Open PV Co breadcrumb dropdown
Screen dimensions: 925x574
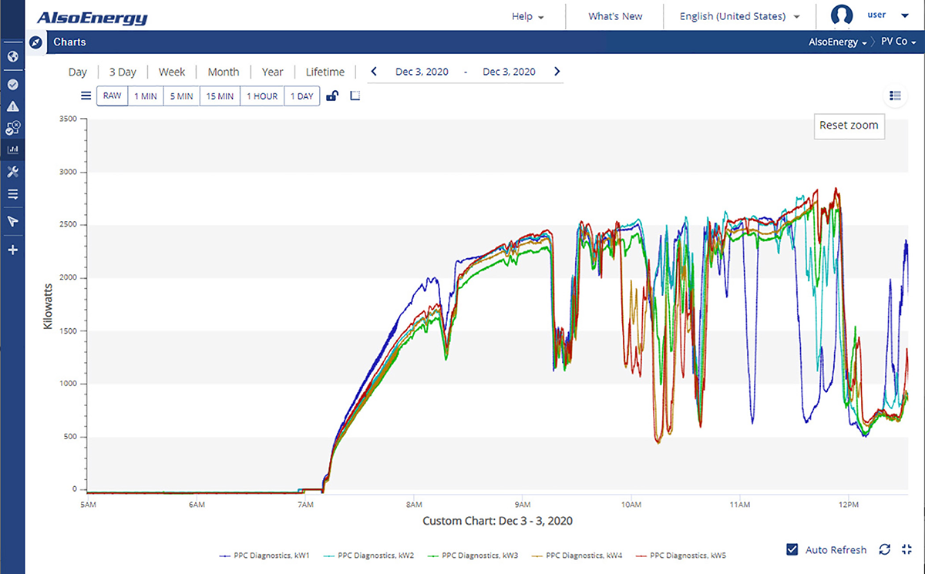point(898,42)
